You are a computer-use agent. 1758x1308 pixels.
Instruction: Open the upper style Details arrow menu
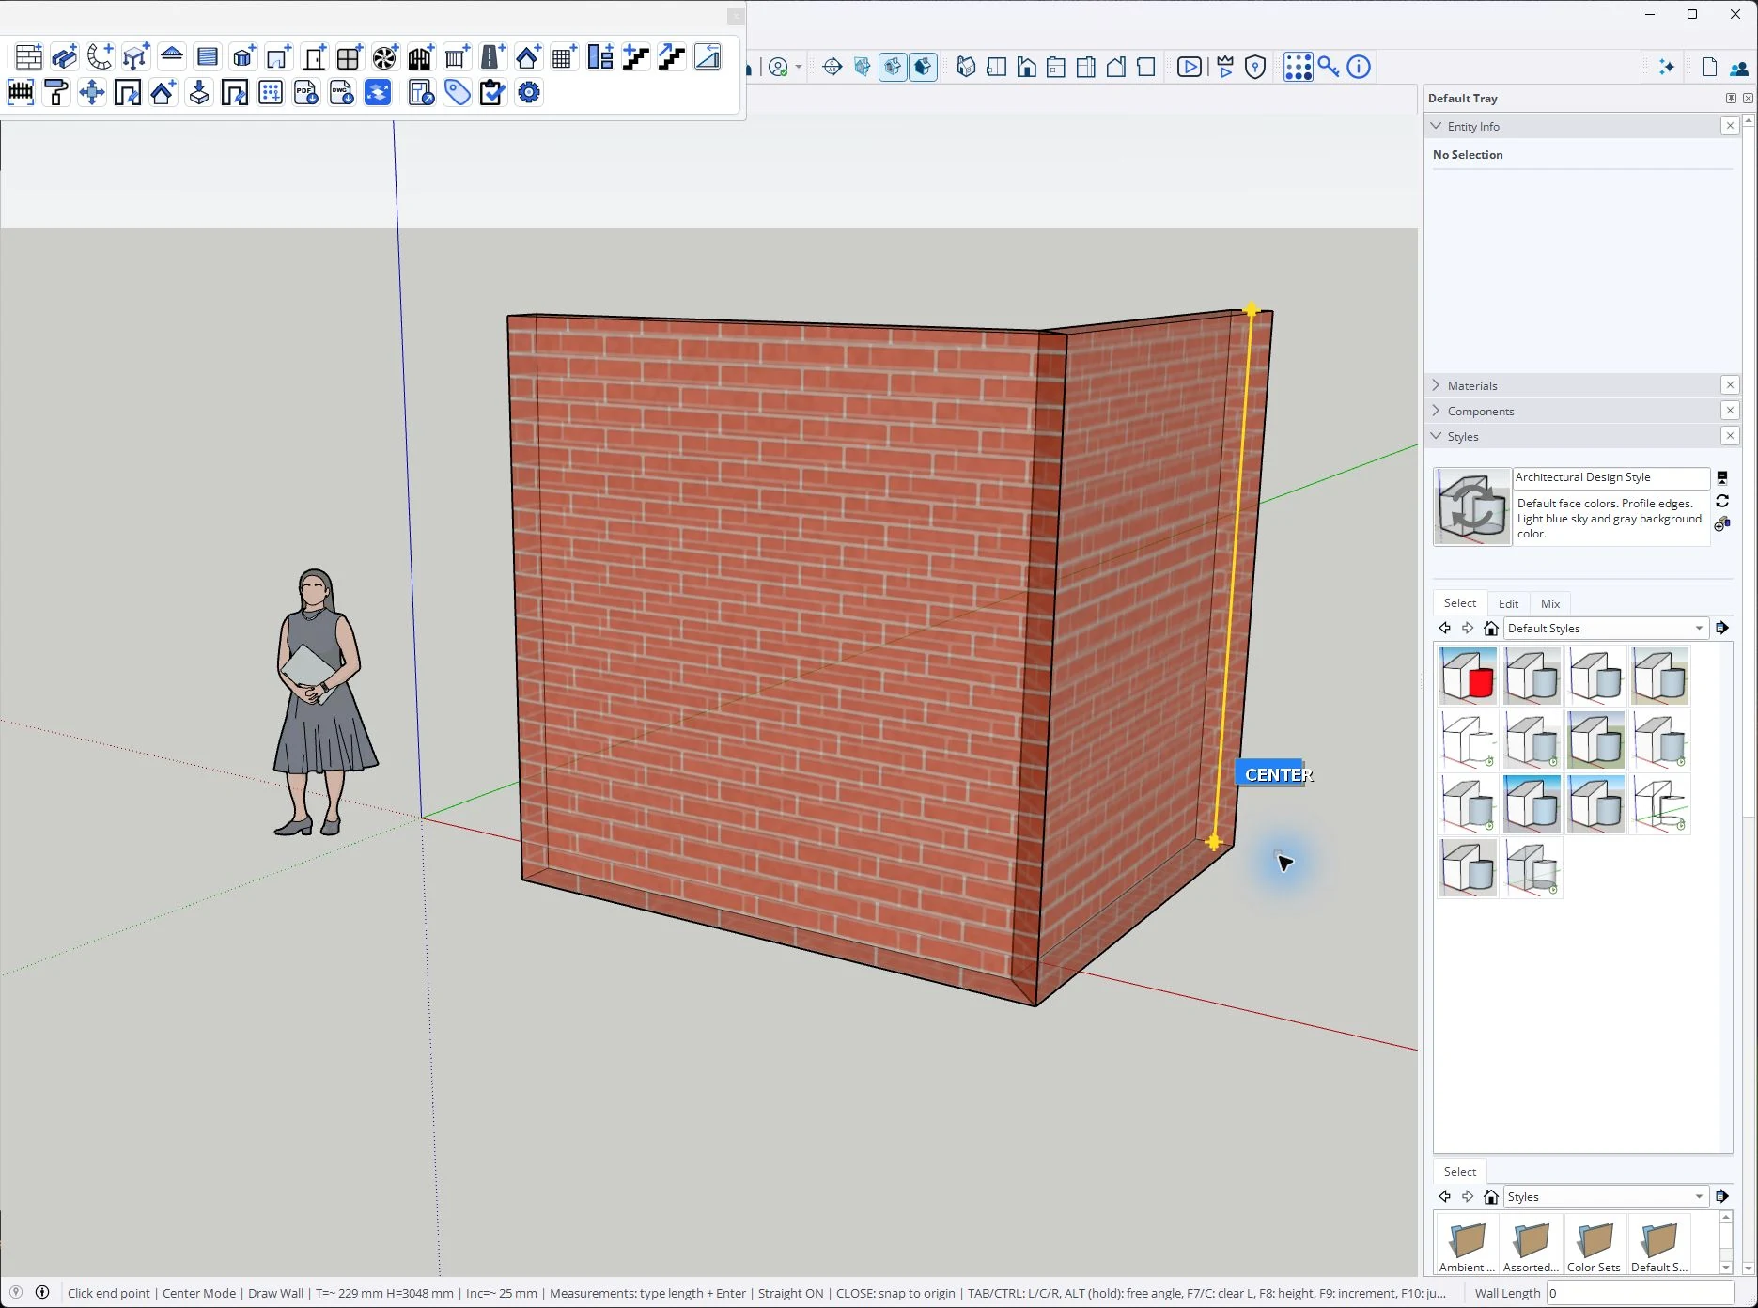pyautogui.click(x=1722, y=628)
